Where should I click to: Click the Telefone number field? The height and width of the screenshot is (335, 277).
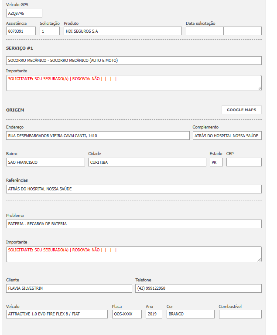point(198,288)
